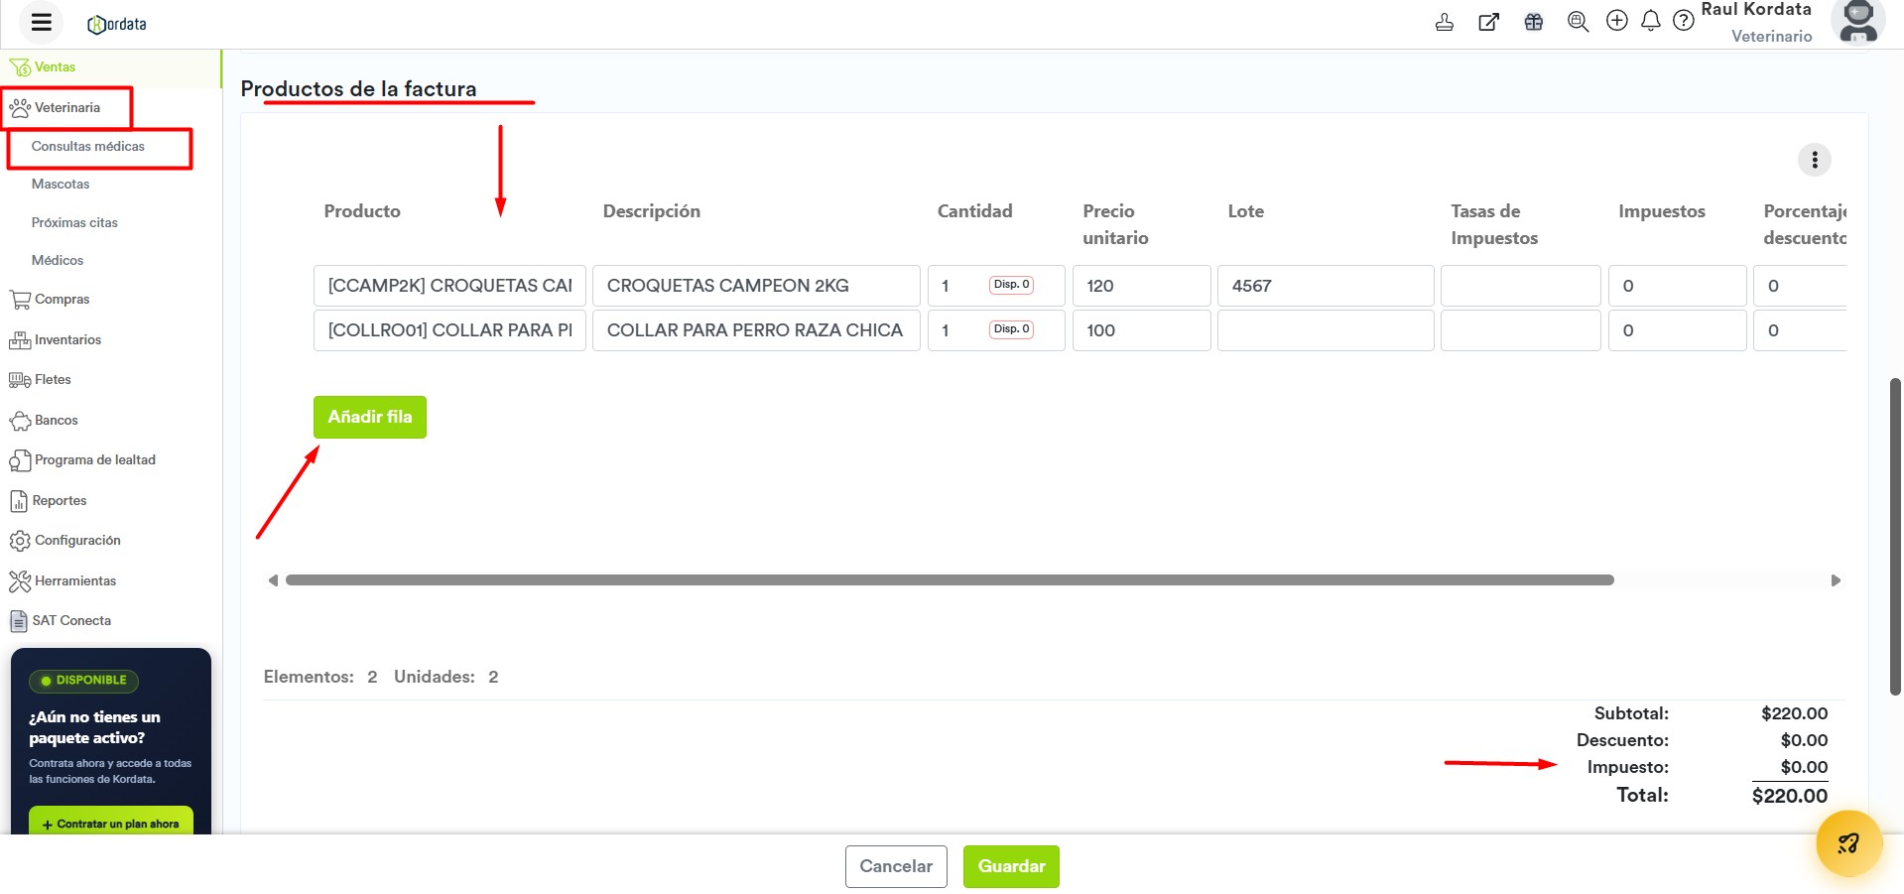Expand the Veterinaria sidebar section
The image size is (1904, 894).
coord(66,107)
